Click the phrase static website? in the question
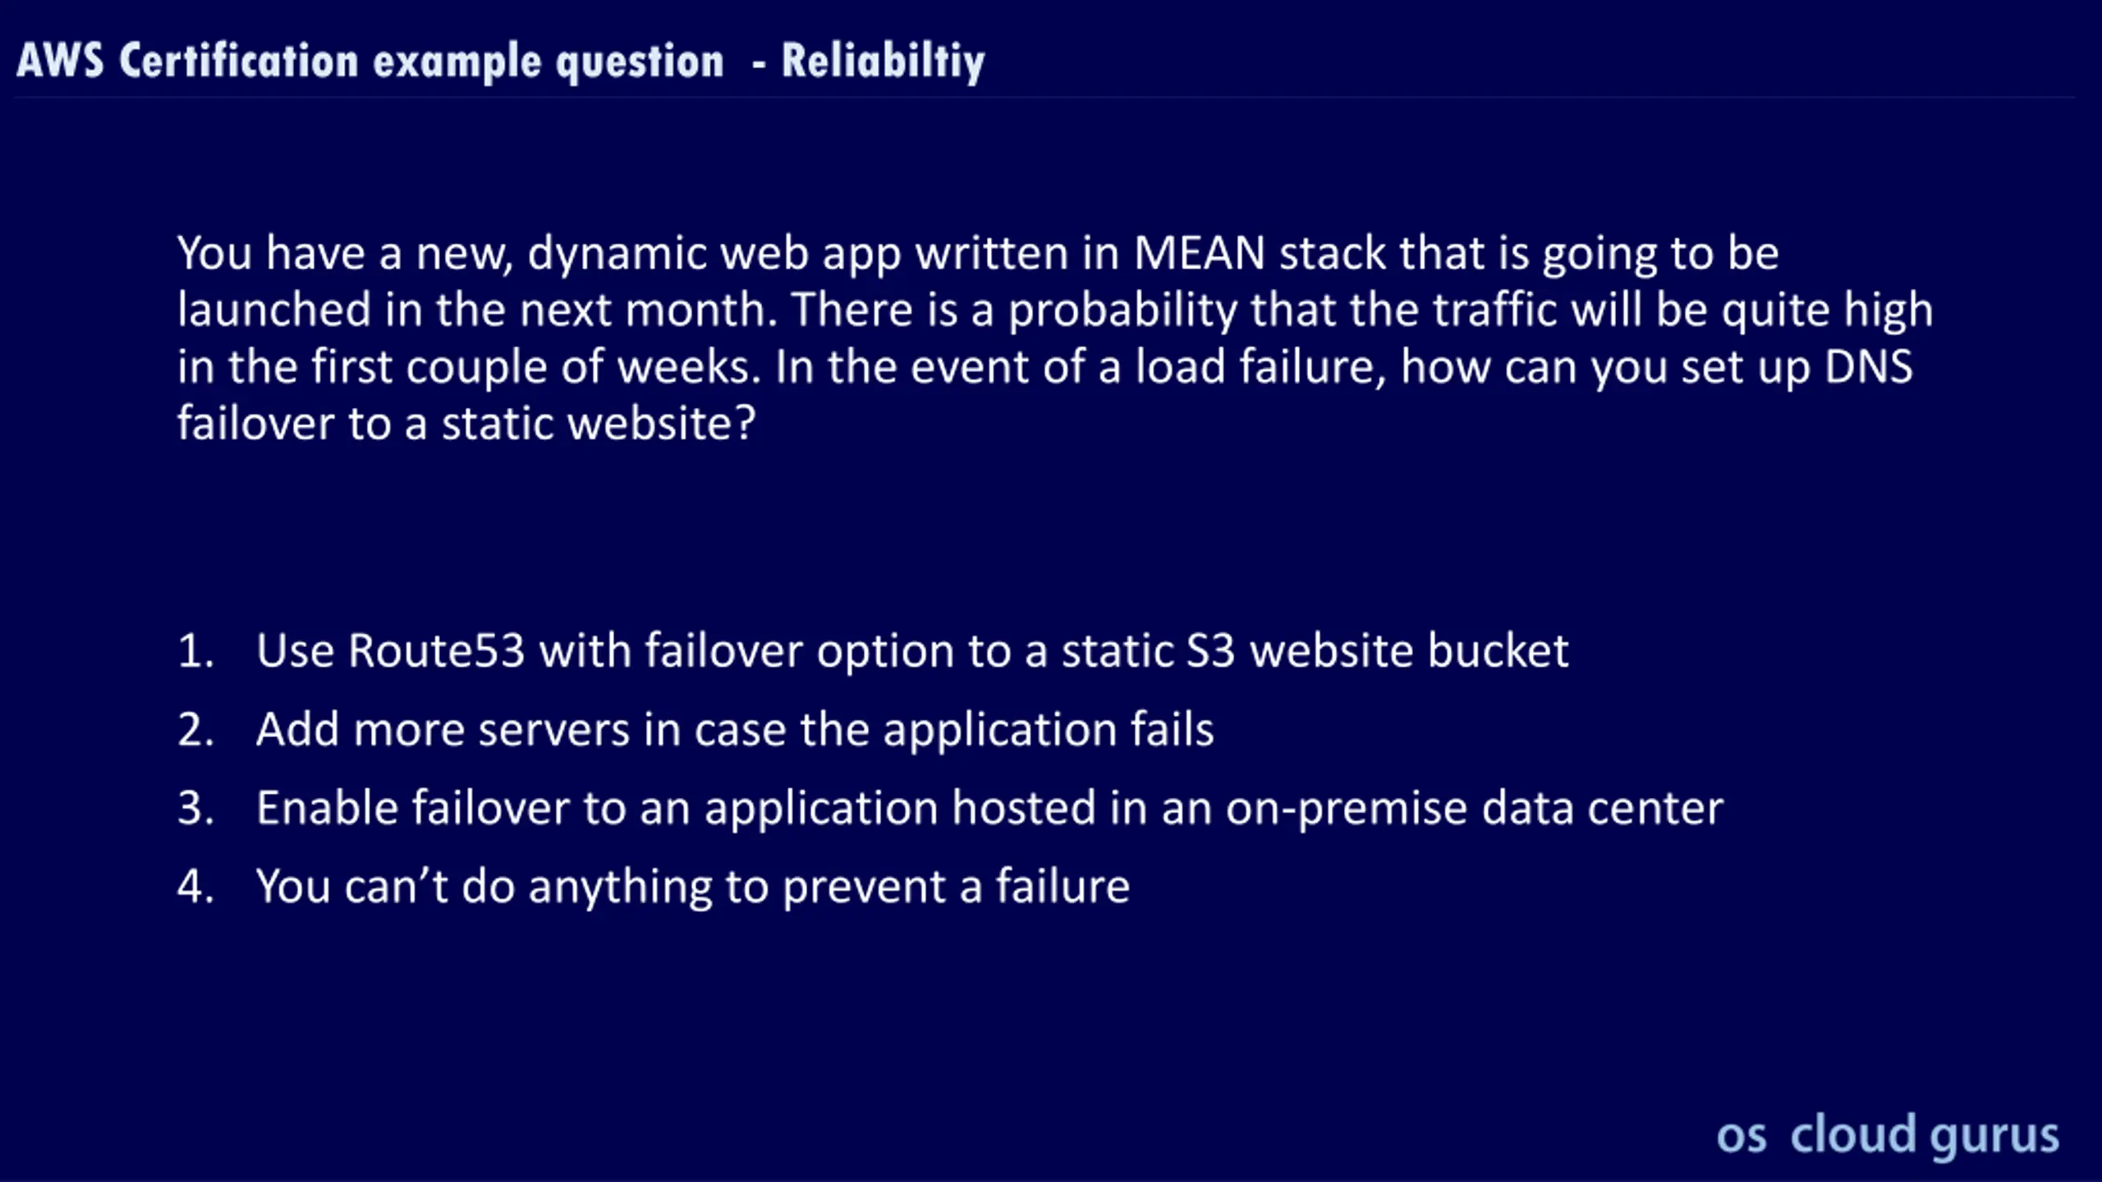This screenshot has width=2102, height=1182. point(599,424)
